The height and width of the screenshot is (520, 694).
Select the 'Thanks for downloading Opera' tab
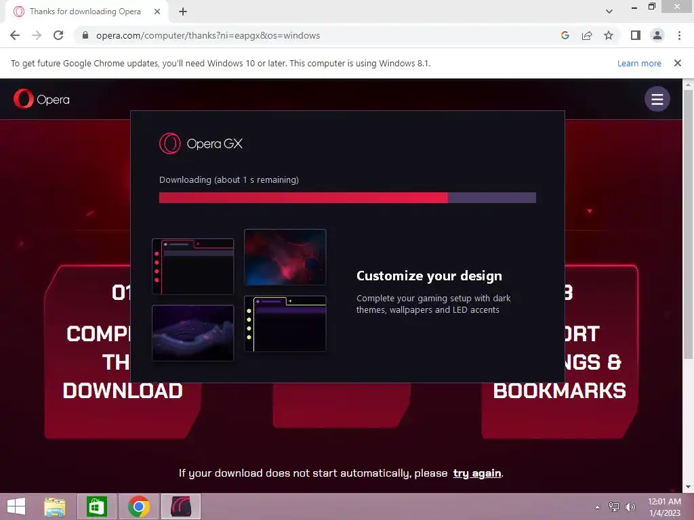[85, 12]
